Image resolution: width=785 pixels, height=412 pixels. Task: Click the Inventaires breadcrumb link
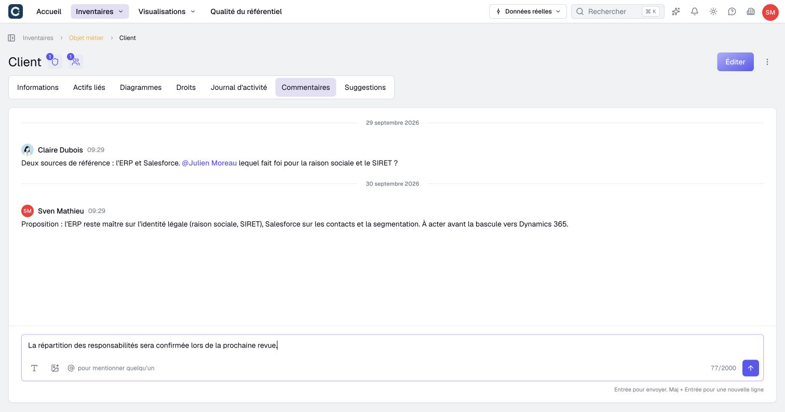pyautogui.click(x=38, y=38)
